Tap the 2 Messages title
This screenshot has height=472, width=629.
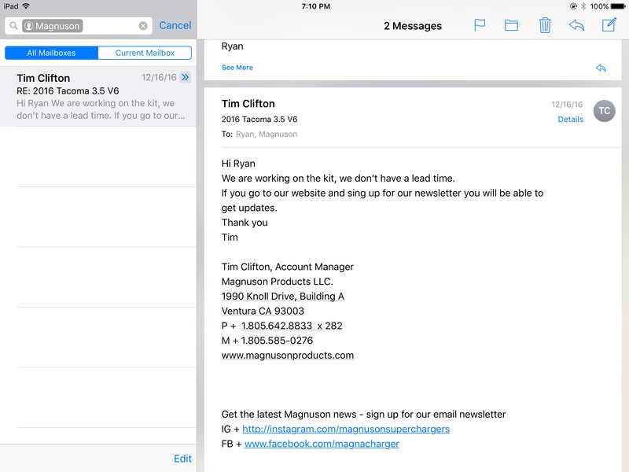[x=413, y=26]
